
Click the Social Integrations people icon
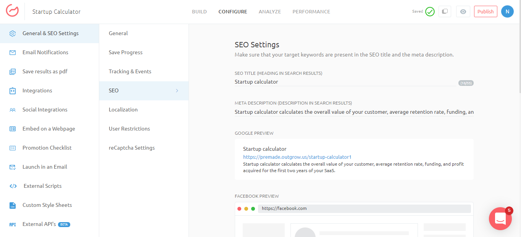[13, 110]
